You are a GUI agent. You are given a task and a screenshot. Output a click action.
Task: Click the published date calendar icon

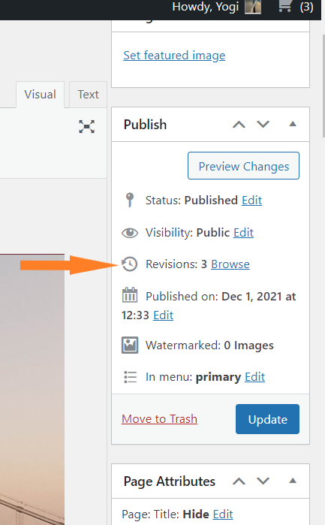130,295
